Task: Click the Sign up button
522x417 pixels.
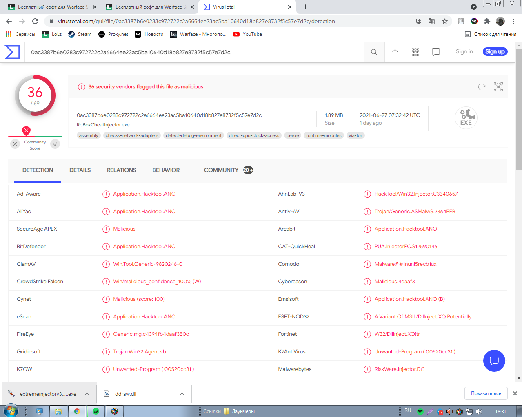Action: pos(495,52)
